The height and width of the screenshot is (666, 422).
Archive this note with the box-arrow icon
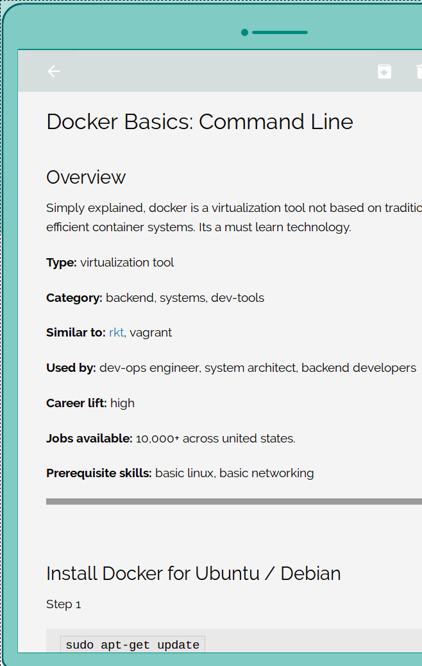click(384, 71)
